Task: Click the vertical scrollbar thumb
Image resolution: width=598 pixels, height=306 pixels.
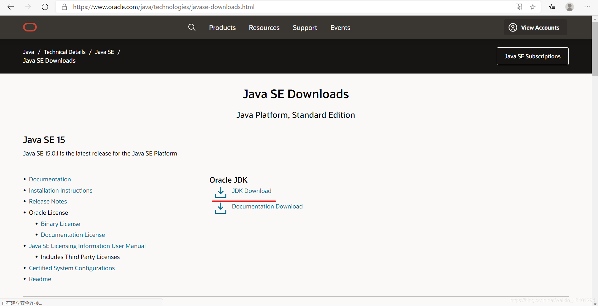Action: [595, 49]
